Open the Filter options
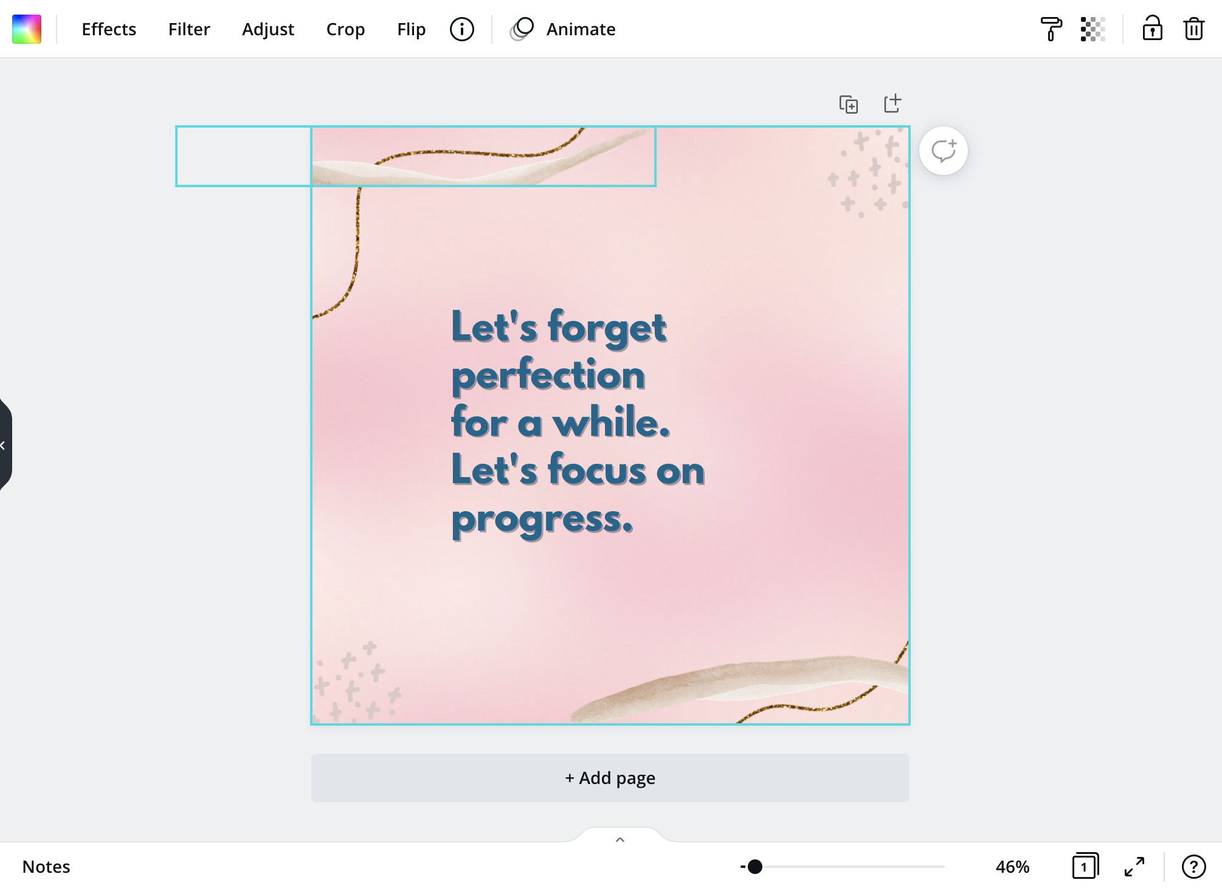The image size is (1222, 891). click(x=189, y=29)
